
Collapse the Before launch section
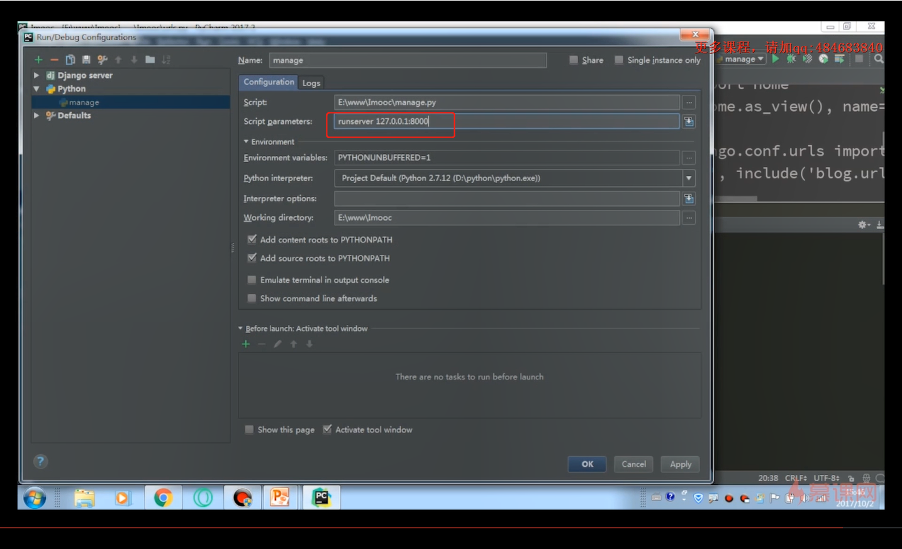tap(240, 328)
